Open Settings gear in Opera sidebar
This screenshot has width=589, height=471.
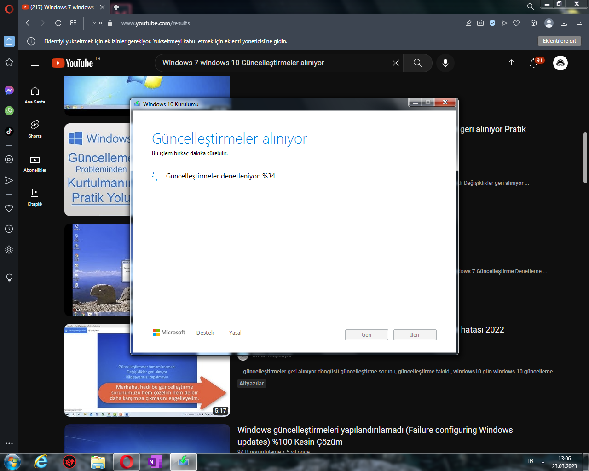(9, 250)
